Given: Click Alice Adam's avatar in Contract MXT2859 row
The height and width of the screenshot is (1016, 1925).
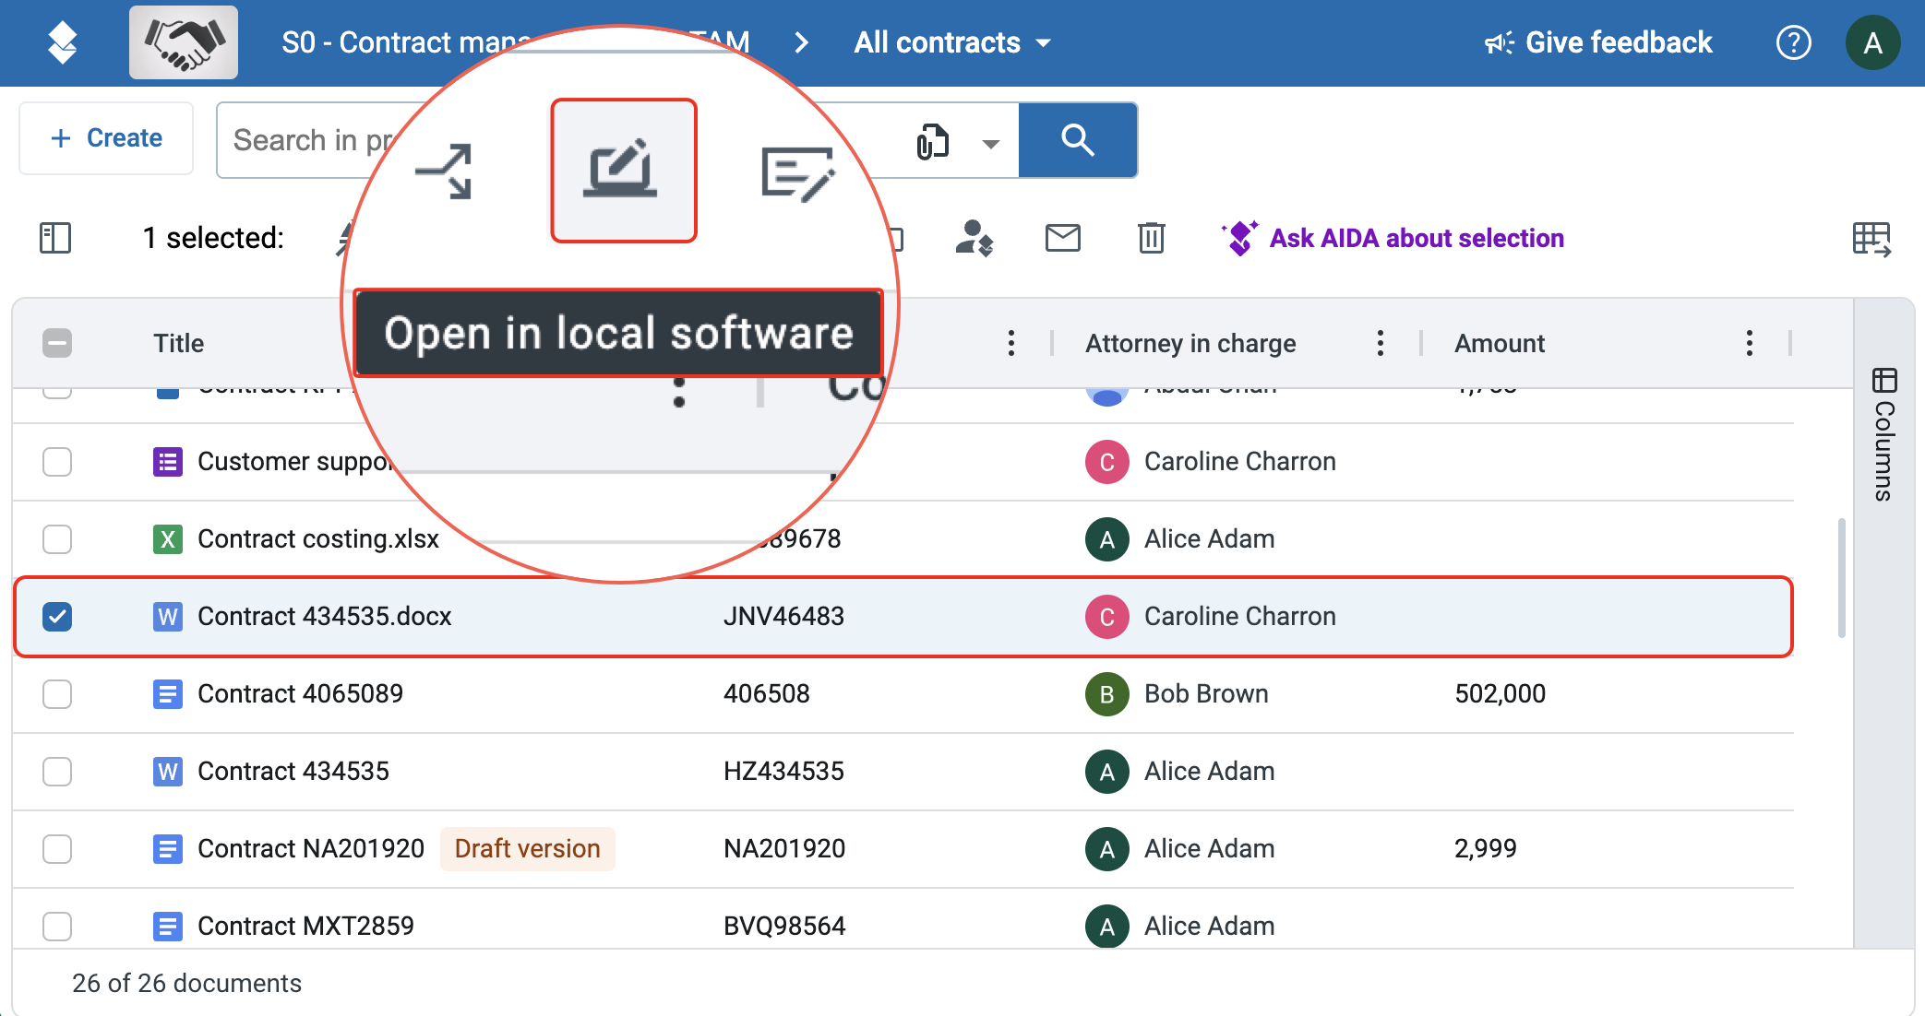Looking at the screenshot, I should pyautogui.click(x=1107, y=927).
